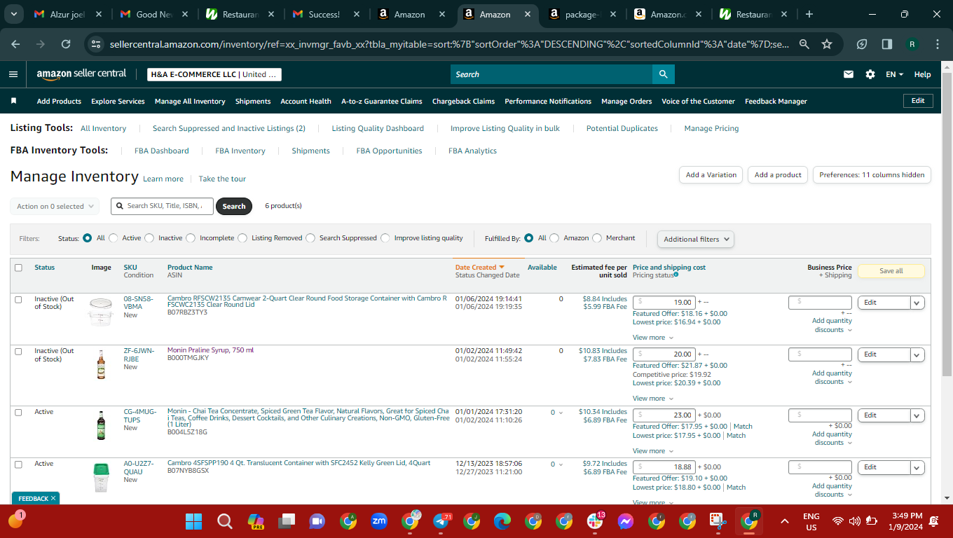Select Fulfilled By Amazon radio option
953x538 pixels.
pyautogui.click(x=554, y=238)
